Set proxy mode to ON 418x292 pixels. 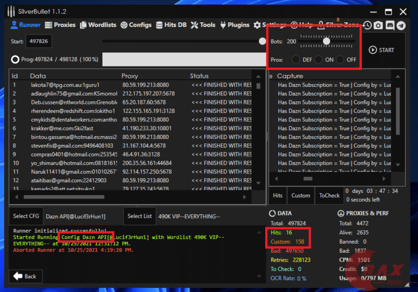click(318, 60)
